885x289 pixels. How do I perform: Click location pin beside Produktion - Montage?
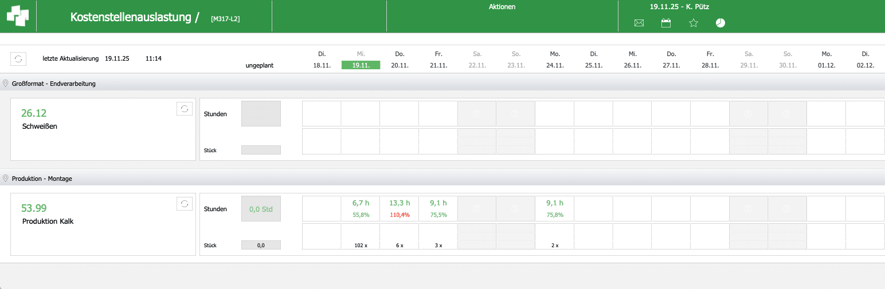(6, 179)
